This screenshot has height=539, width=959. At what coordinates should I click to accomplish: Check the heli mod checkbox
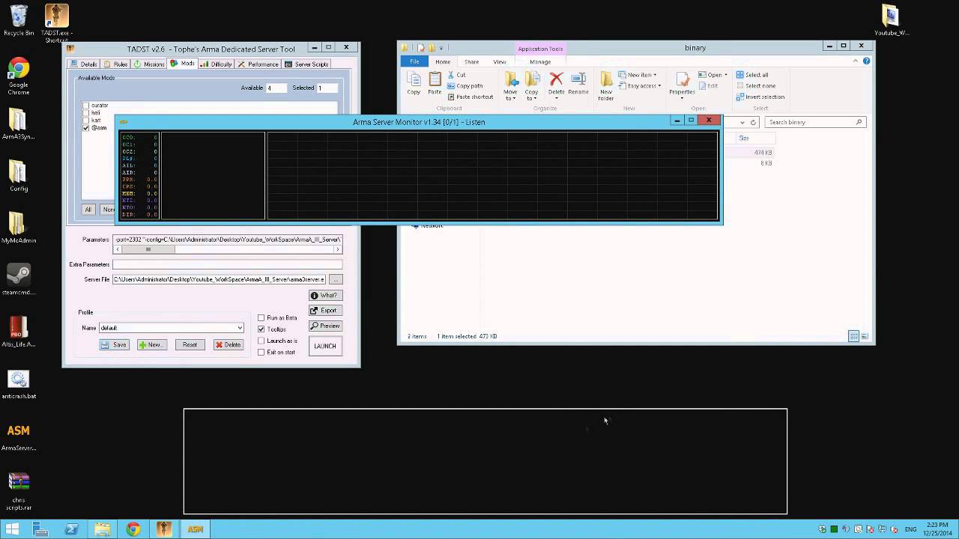pyautogui.click(x=85, y=113)
